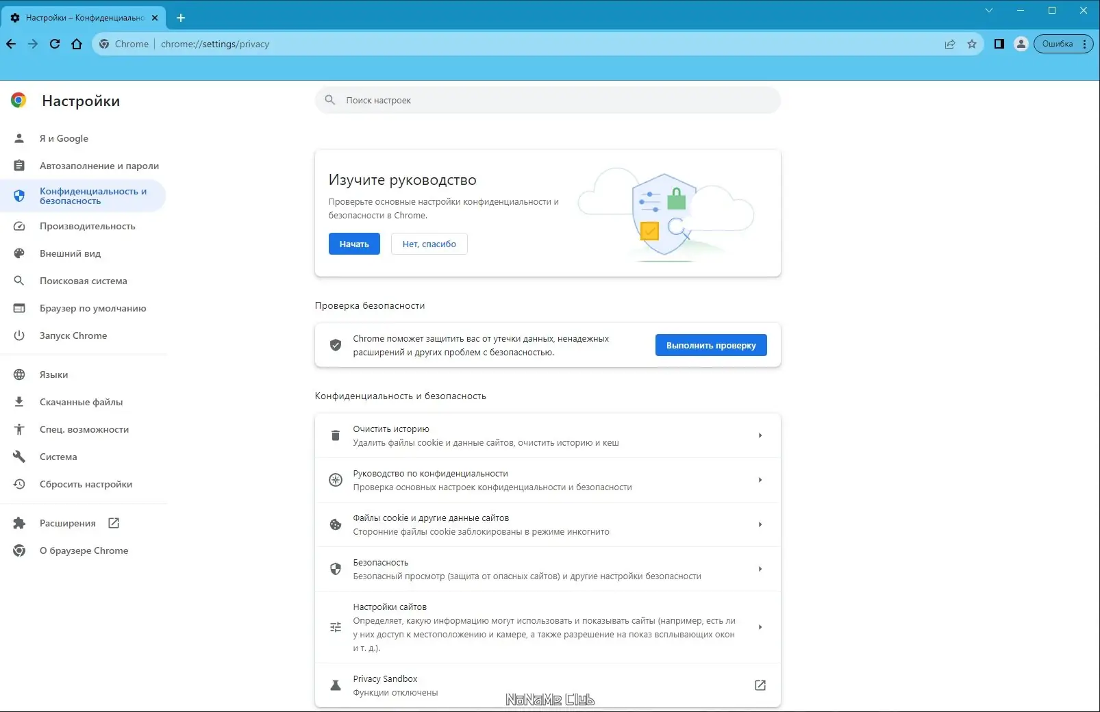The image size is (1100, 712).
Task: Click the shield checkmark icon in Проверка безопасности
Action: coord(336,345)
